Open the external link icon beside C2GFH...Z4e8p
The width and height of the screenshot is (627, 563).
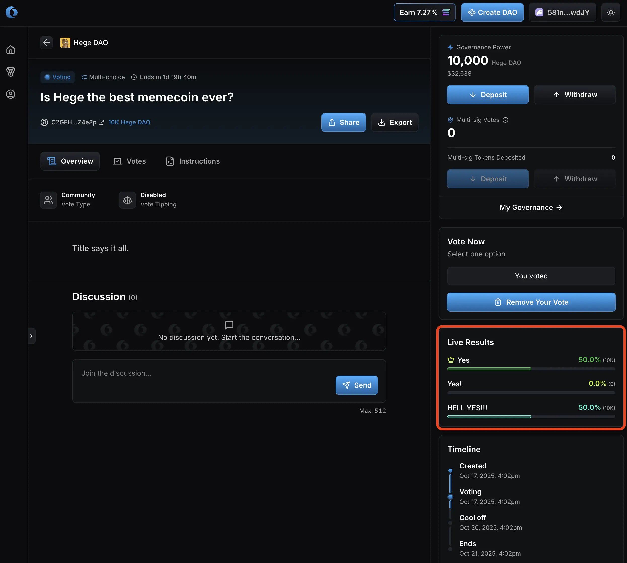[x=101, y=123]
